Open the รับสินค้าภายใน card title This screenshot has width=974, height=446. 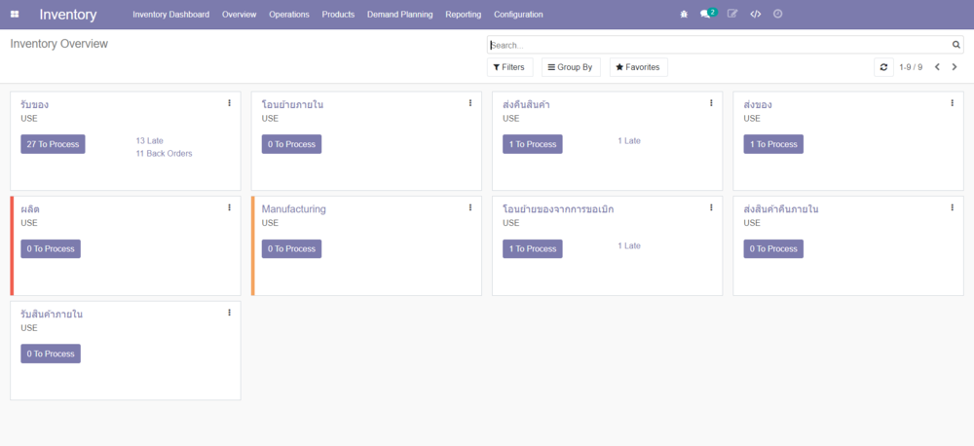(x=52, y=315)
